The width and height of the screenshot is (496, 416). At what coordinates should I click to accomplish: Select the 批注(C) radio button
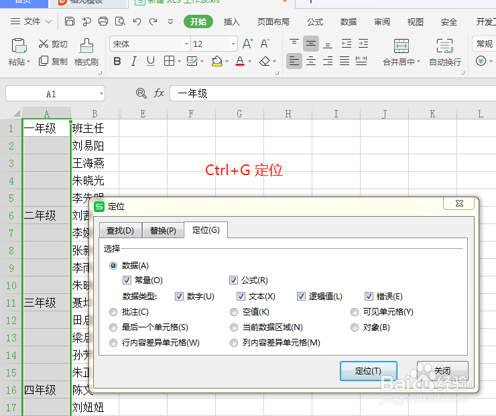point(113,312)
